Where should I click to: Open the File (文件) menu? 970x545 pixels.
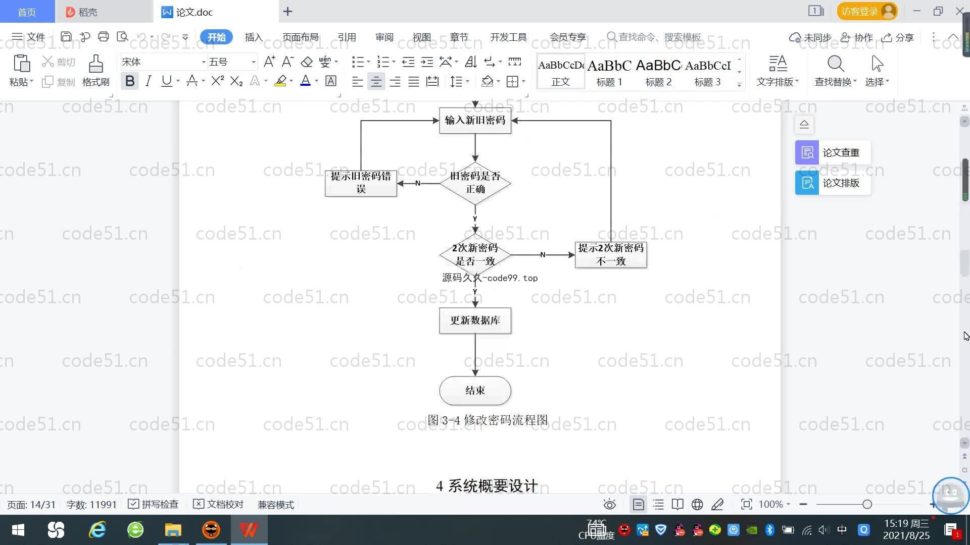(x=28, y=37)
